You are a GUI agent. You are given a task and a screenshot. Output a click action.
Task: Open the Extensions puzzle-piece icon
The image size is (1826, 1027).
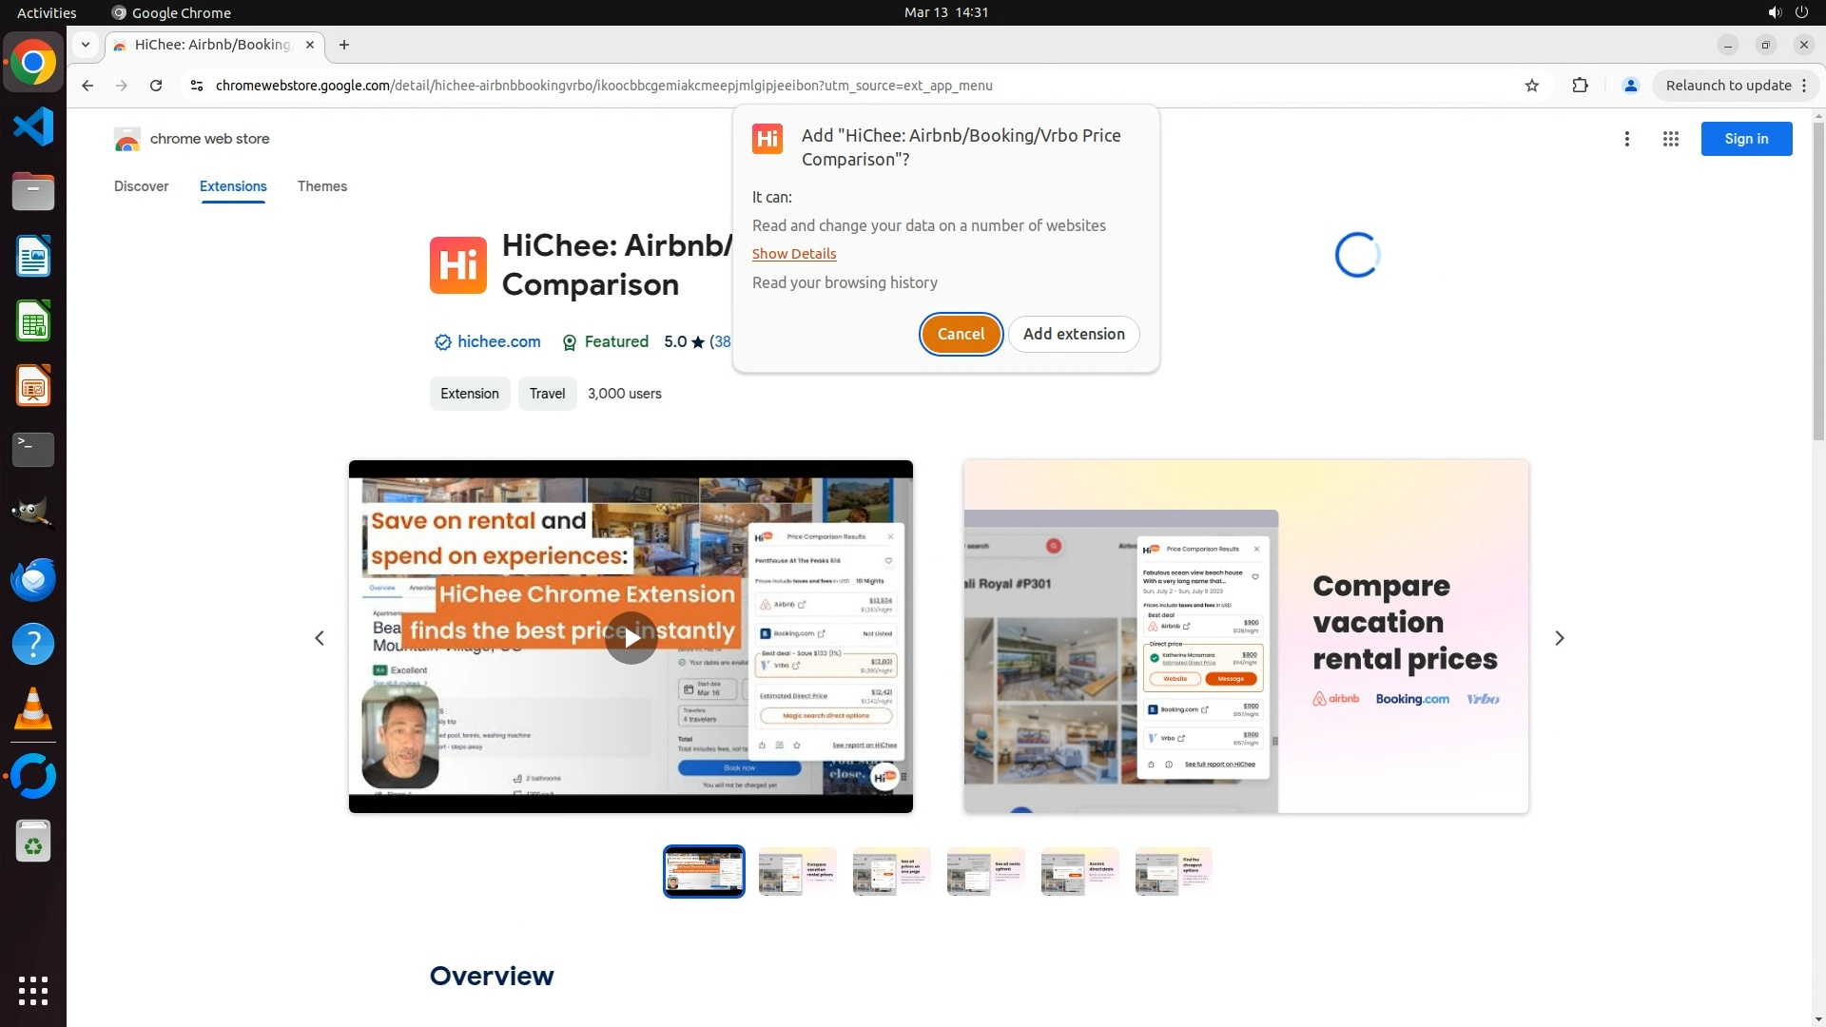1580,86
